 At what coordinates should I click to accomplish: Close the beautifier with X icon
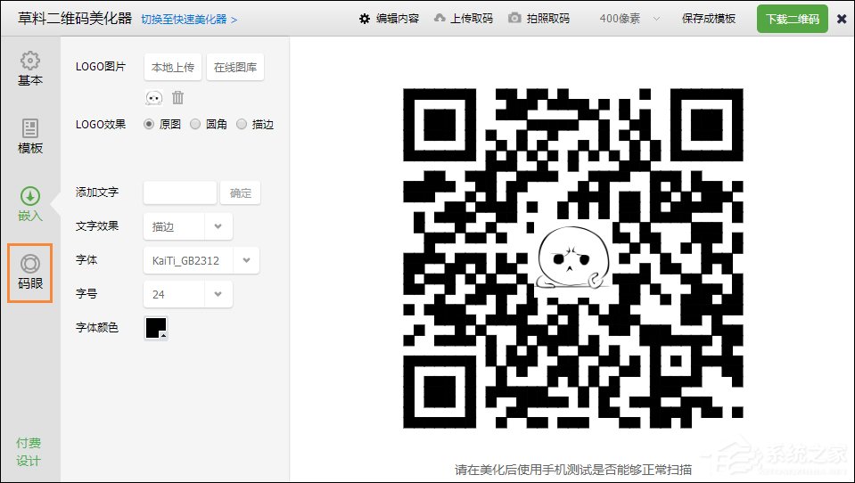pyautogui.click(x=842, y=19)
